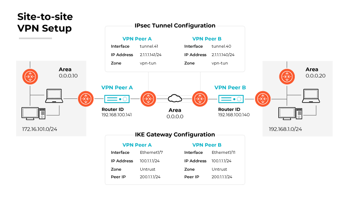The height and width of the screenshot is (197, 350).
Task: Click the Router ID 192.168.100.141 text
Action: click(117, 115)
